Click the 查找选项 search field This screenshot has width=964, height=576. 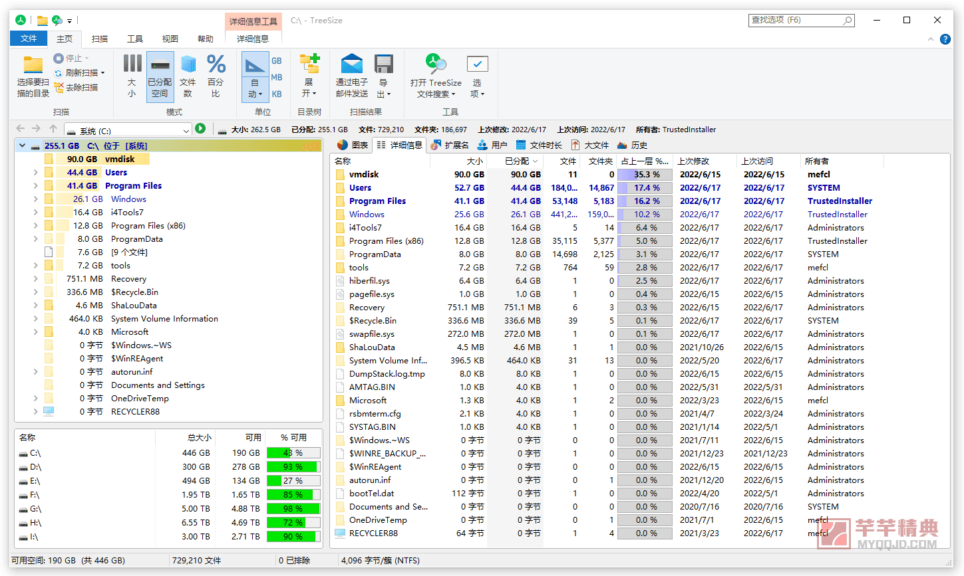(x=801, y=21)
